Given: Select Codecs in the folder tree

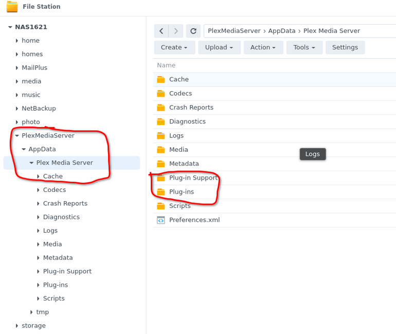Looking at the screenshot, I should (x=55, y=190).
